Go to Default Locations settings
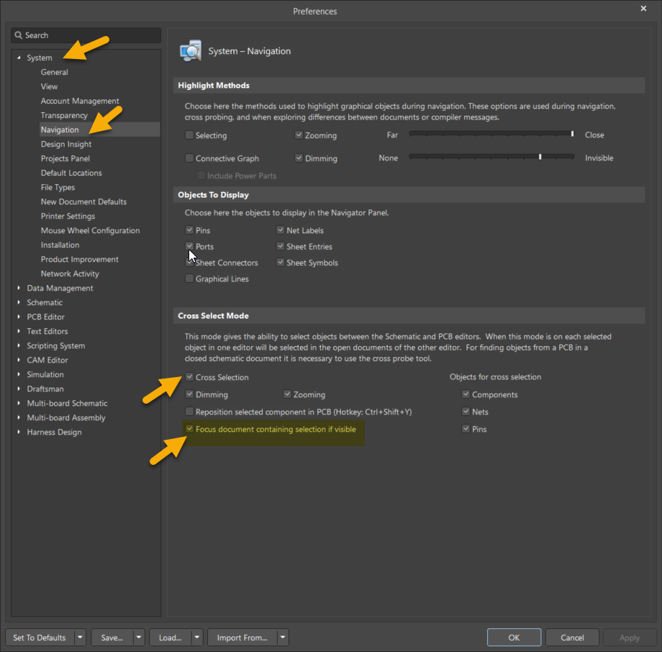The height and width of the screenshot is (652, 662). pos(71,173)
